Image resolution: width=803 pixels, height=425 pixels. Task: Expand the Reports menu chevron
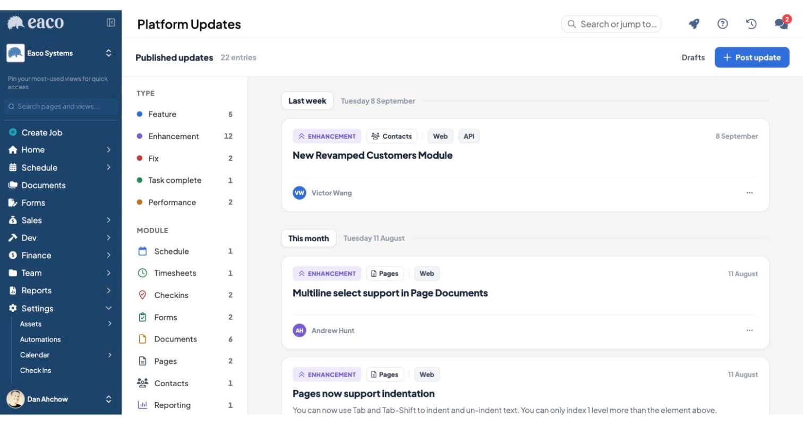coord(108,291)
